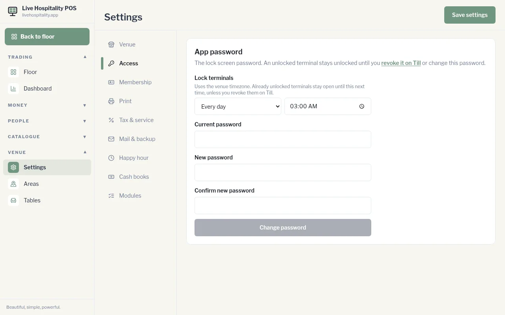This screenshot has height=315, width=505.
Task: Click the Tax & service percent icon
Action: (x=111, y=120)
